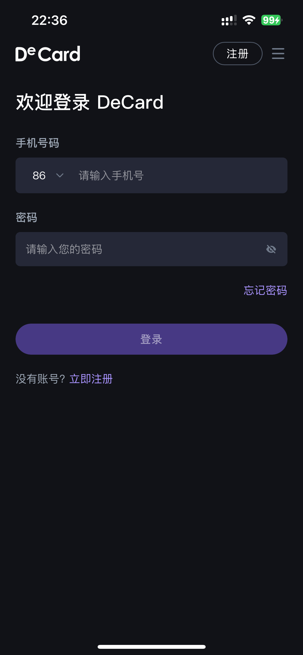The image size is (303, 655).
Task: Tap the DeCard logo
Action: pyautogui.click(x=48, y=54)
